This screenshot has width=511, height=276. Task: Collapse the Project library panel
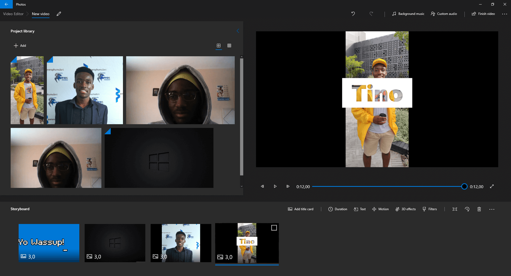click(238, 31)
